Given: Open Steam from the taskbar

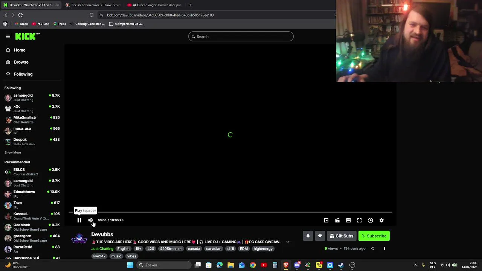Looking at the screenshot, I should click(341, 265).
